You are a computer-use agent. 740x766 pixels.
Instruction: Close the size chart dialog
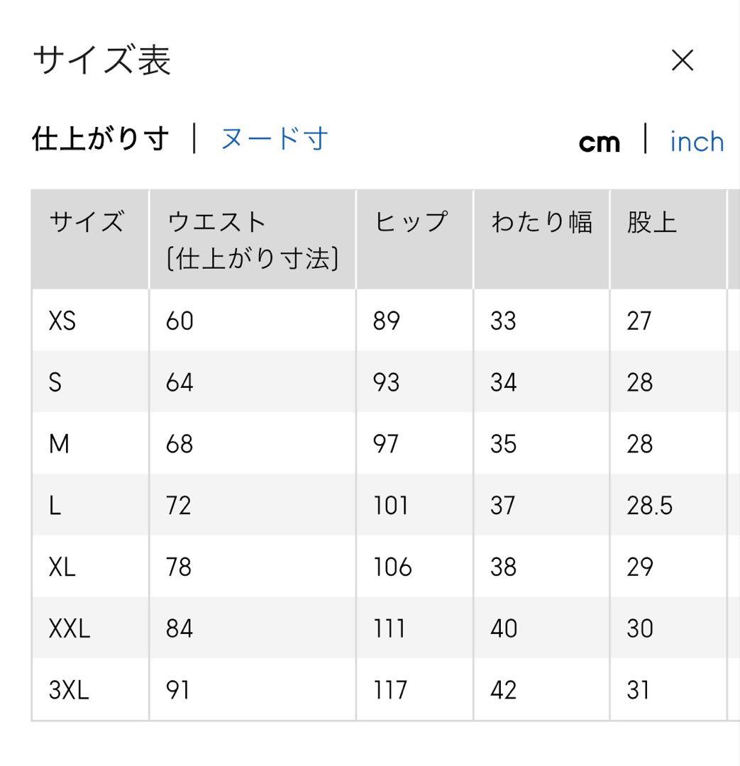click(x=683, y=61)
